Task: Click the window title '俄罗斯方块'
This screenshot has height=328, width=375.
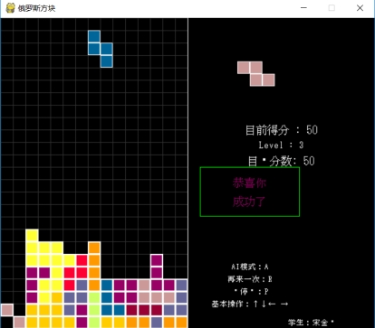Action: (36, 8)
